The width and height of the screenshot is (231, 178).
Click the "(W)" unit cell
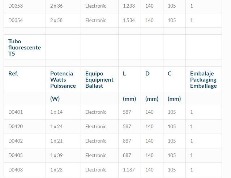pos(55,99)
